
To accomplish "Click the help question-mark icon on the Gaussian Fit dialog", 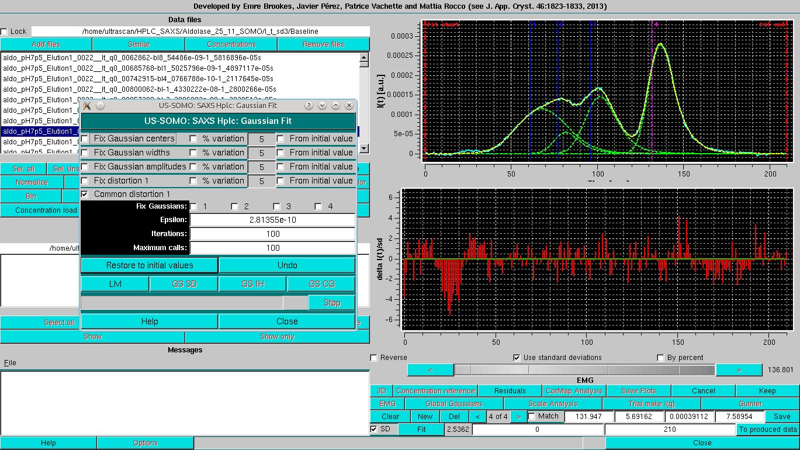I will [309, 105].
